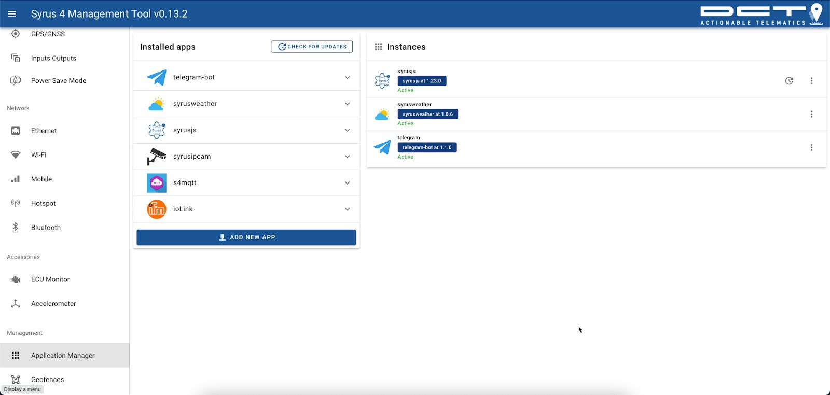
Task: Click the ioLink orange app icon
Action: coord(156,209)
